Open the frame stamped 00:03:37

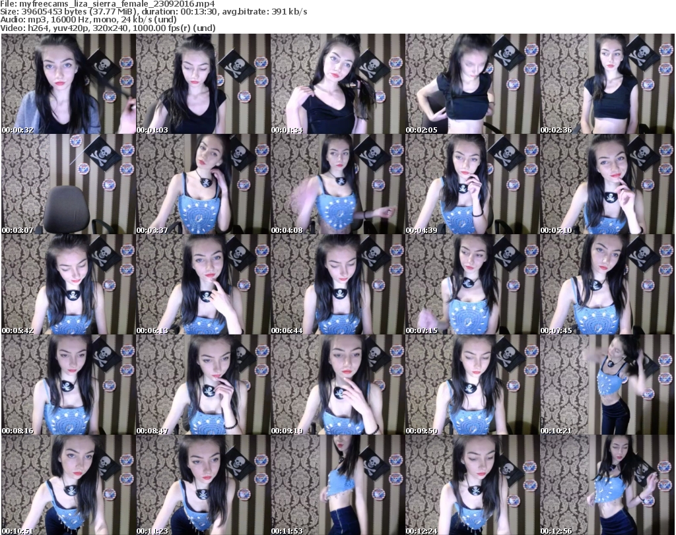(203, 184)
